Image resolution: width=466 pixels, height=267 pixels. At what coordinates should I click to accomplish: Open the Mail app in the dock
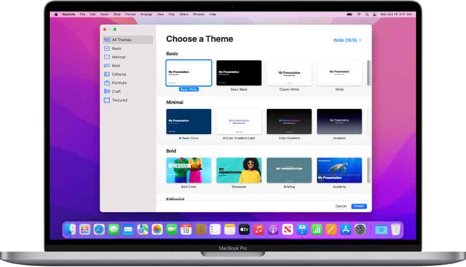[128, 229]
